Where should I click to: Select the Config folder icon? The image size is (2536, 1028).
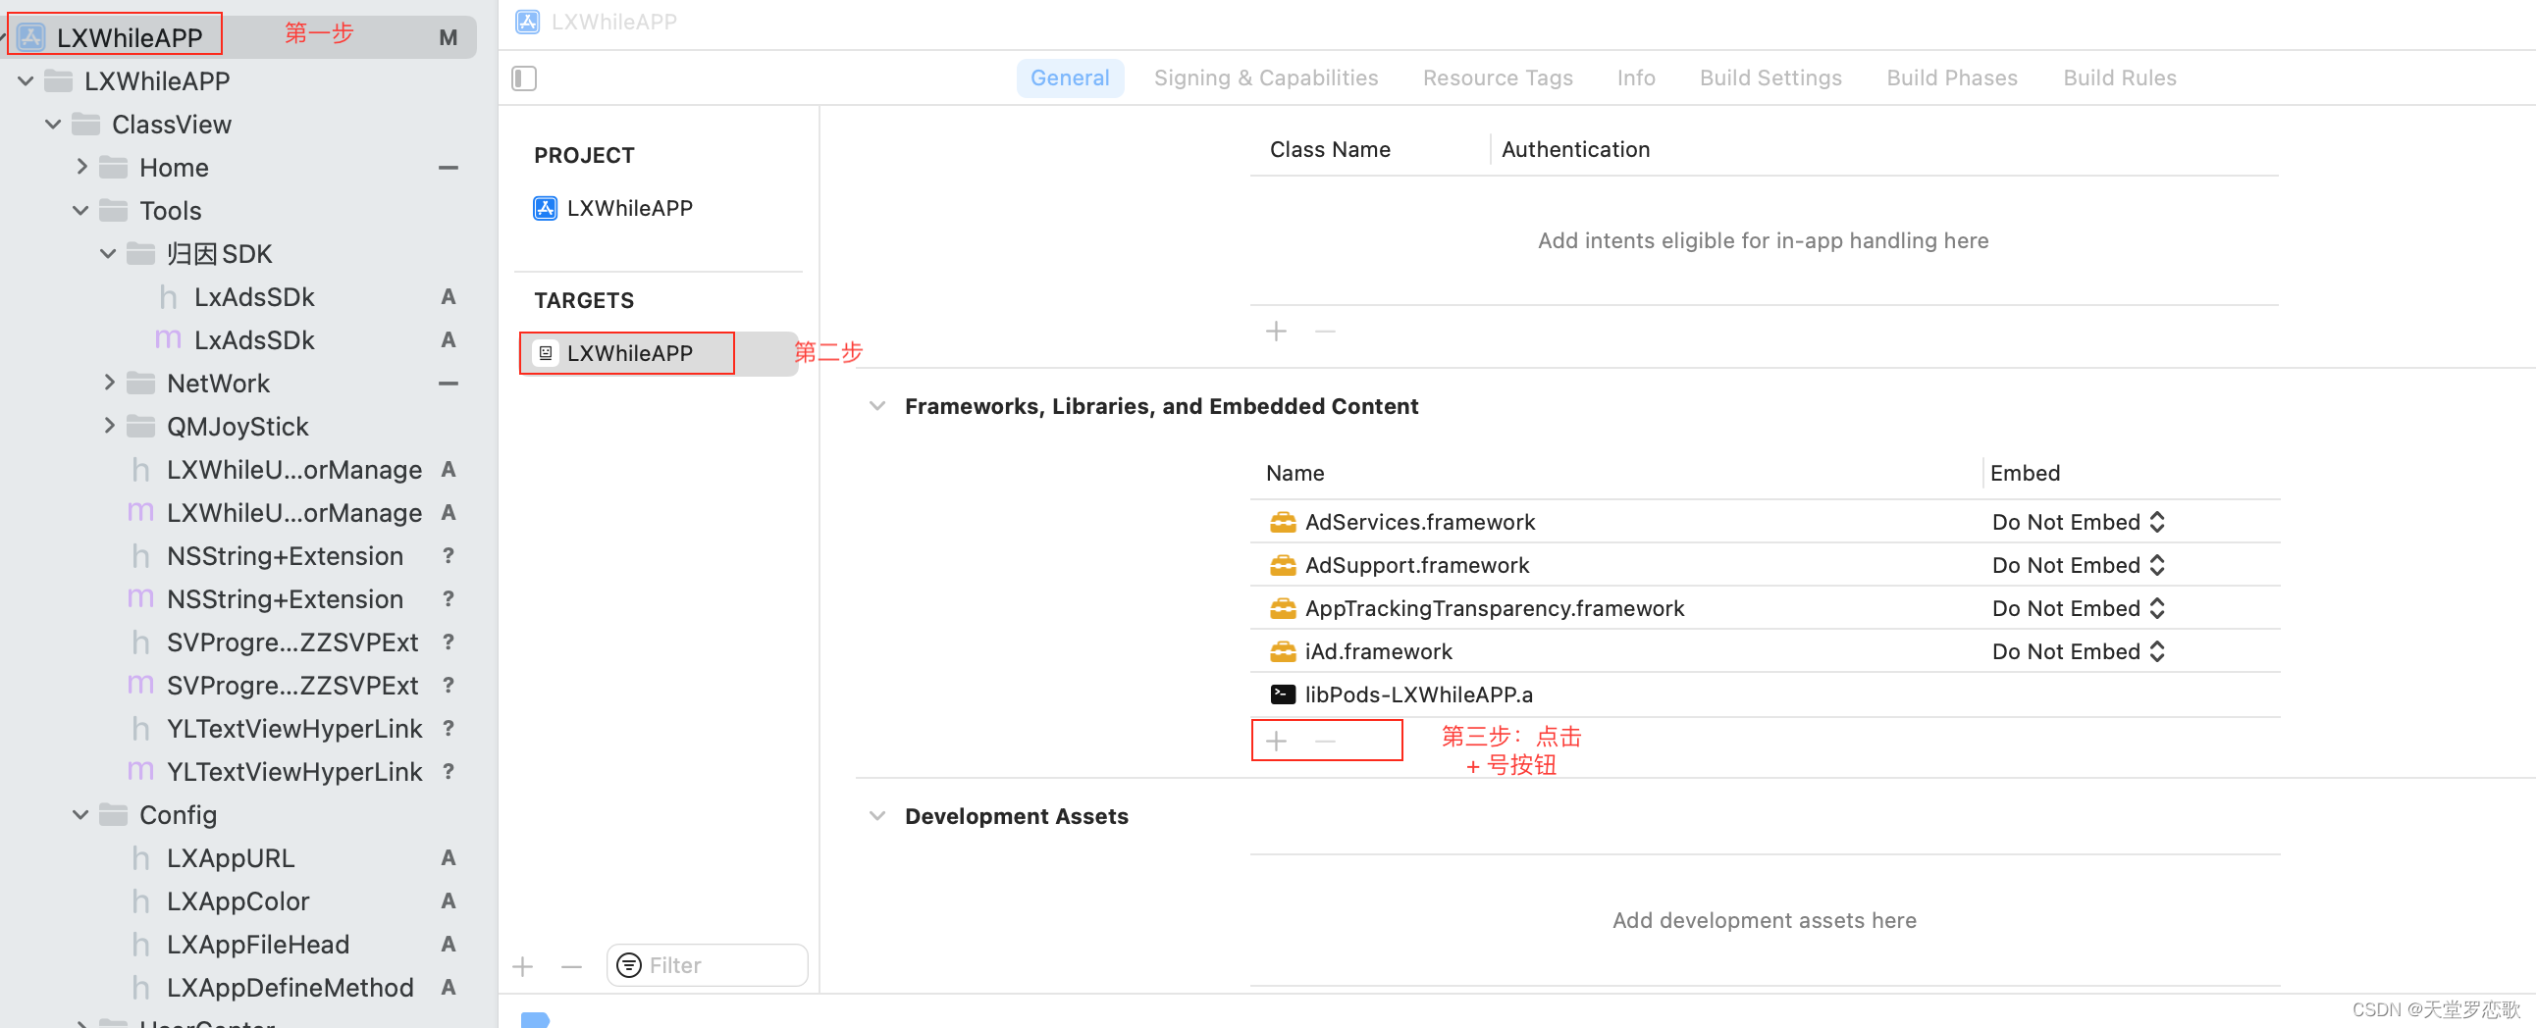(113, 814)
